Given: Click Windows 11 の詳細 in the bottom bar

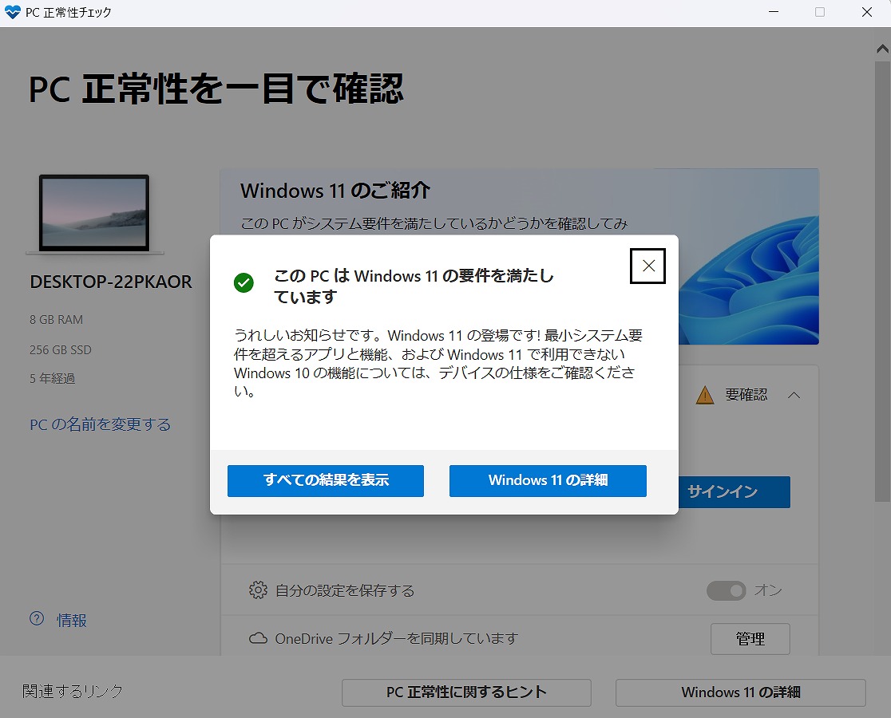Looking at the screenshot, I should (x=740, y=692).
